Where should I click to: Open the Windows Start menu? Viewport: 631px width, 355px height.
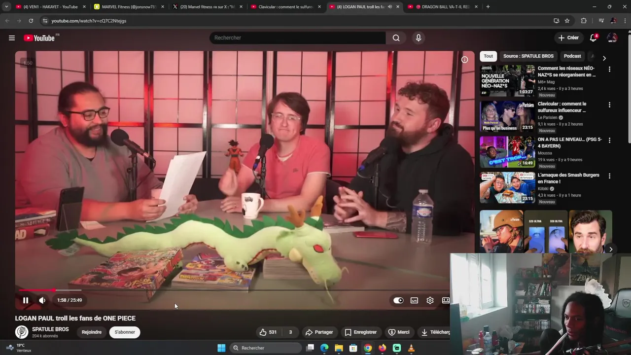click(x=221, y=348)
